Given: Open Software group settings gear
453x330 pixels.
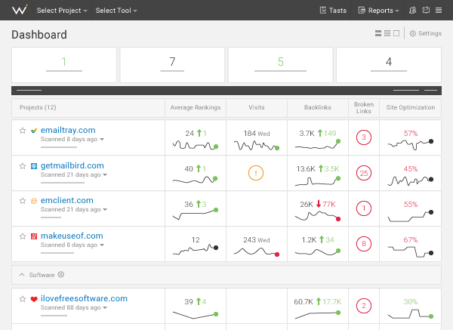Looking at the screenshot, I should pos(61,275).
